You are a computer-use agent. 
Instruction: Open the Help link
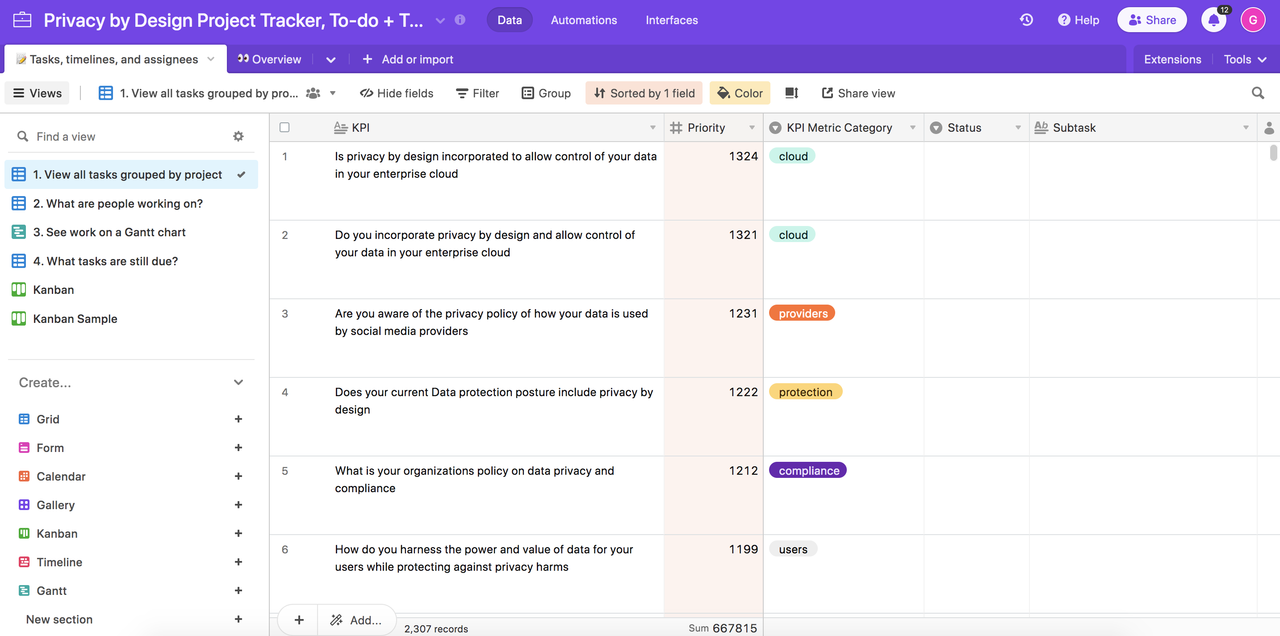[1078, 20]
